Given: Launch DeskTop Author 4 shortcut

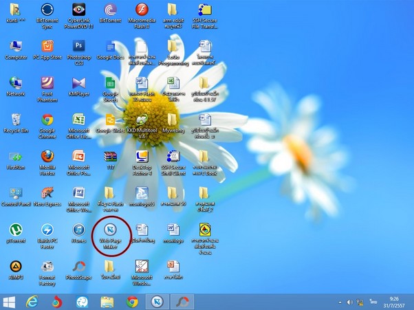Looking at the screenshot, I should pos(142,163).
